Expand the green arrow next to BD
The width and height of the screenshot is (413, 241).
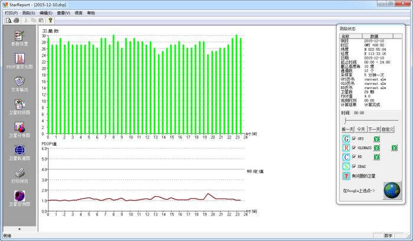pos(376,157)
